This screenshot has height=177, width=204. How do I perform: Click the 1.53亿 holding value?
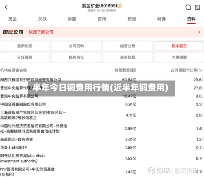point(131,159)
